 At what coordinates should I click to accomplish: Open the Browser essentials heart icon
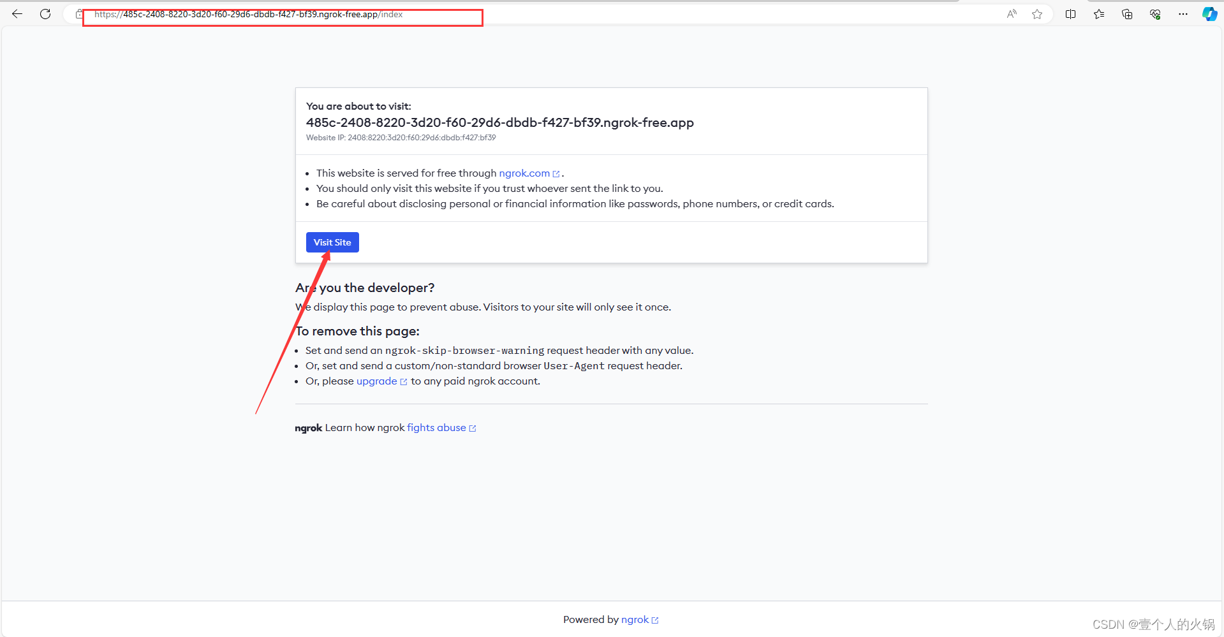click(1155, 14)
